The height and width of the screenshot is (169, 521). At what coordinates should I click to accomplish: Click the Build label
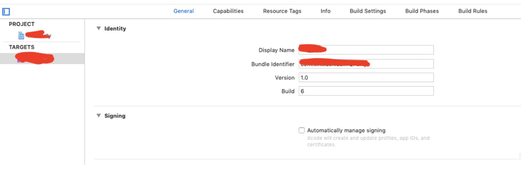click(288, 91)
